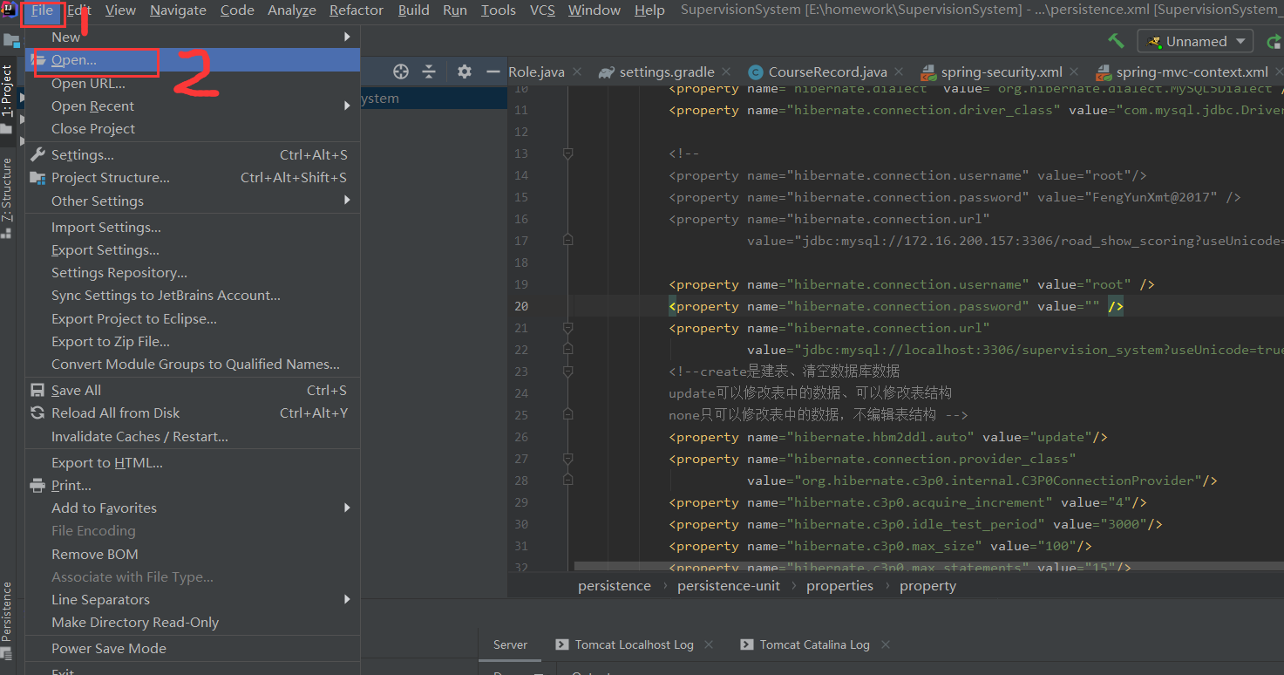Viewport: 1284px width, 675px height.
Task: Select Make Directory Read-Only
Action: tap(193, 622)
